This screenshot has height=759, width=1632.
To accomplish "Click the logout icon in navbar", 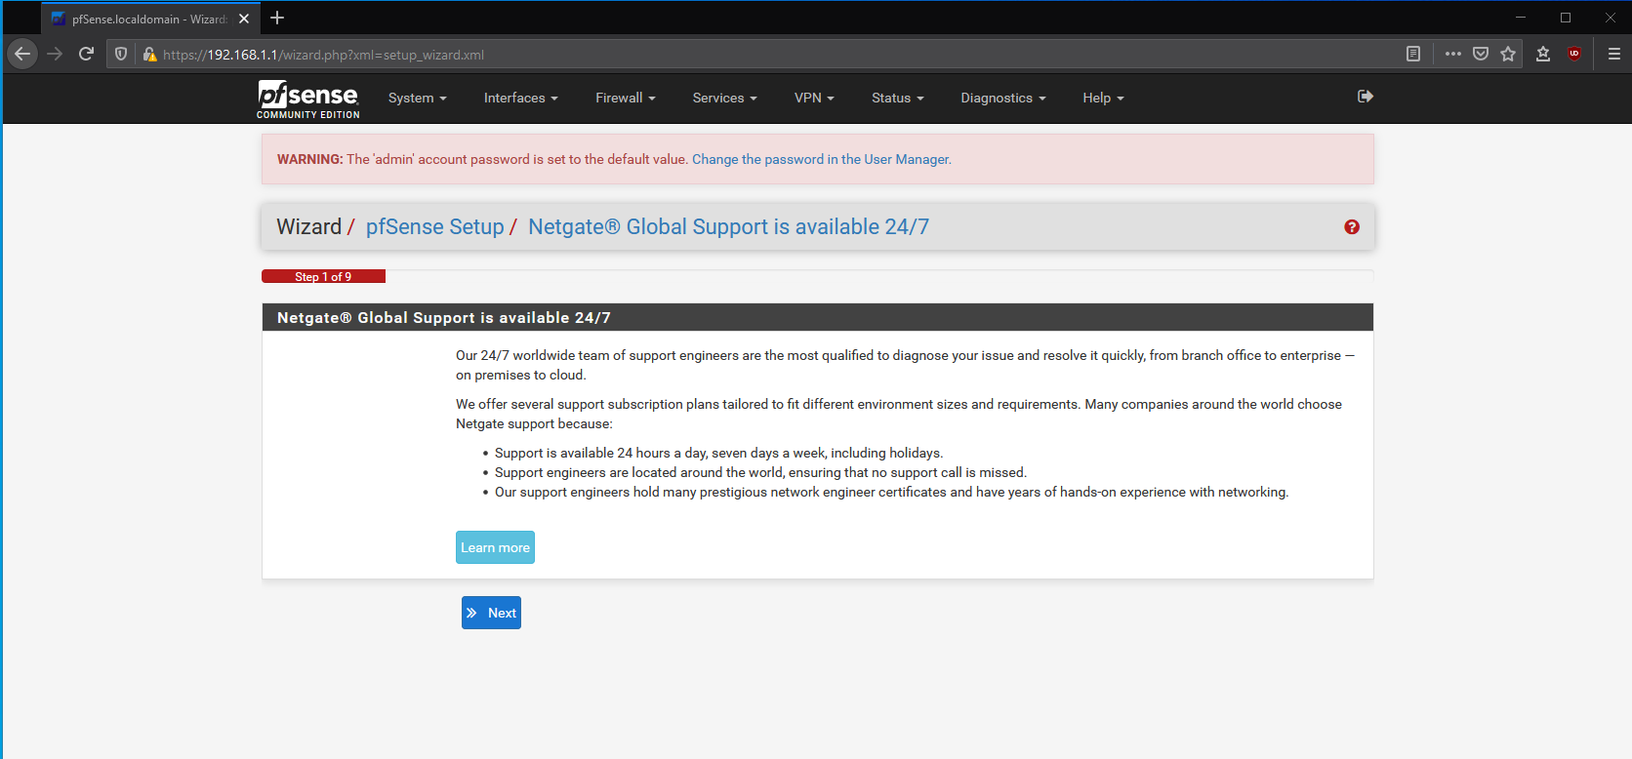I will [1366, 96].
